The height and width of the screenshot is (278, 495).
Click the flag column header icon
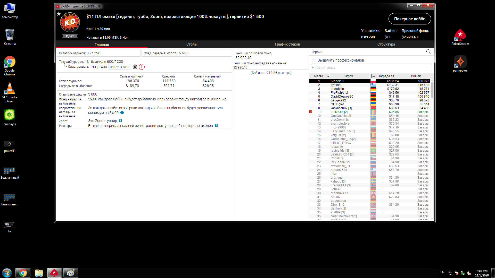coord(373,76)
